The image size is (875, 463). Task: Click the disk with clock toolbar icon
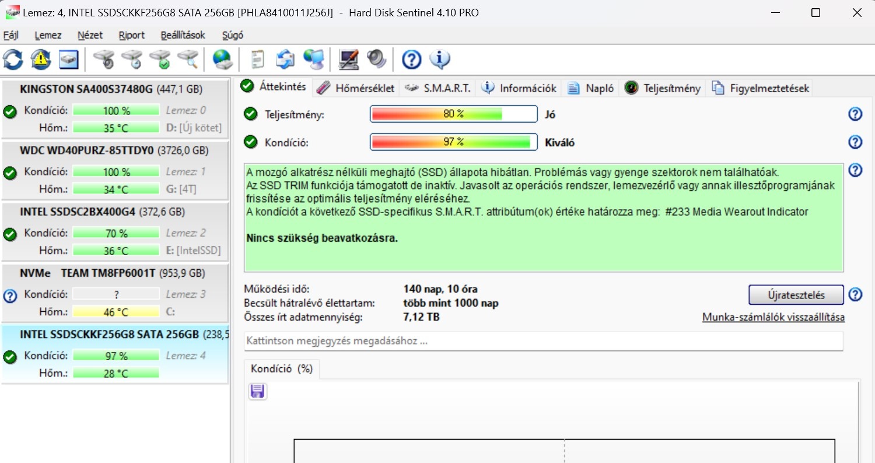(x=132, y=59)
